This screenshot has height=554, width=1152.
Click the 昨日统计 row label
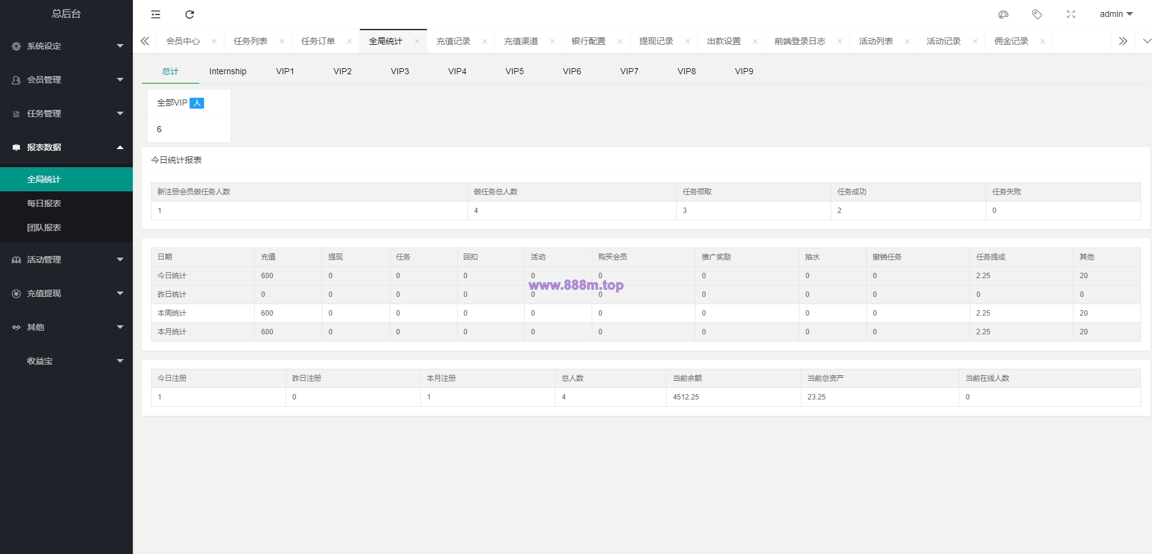pyautogui.click(x=172, y=295)
